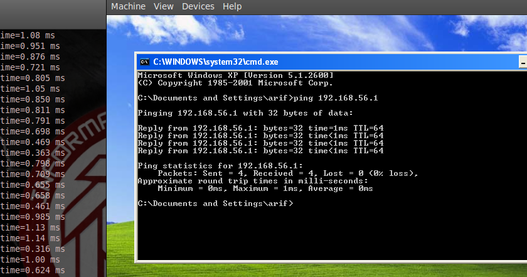The image size is (527, 277).
Task: Click 'time=0.850 ms' in the left terminal
Action: point(33,100)
